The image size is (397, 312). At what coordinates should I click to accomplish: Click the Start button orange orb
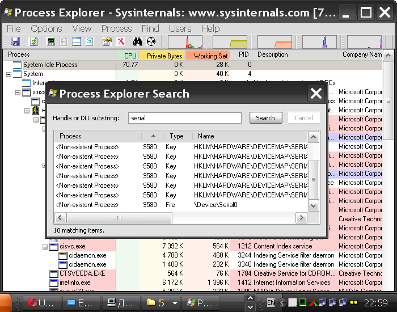tap(6, 303)
